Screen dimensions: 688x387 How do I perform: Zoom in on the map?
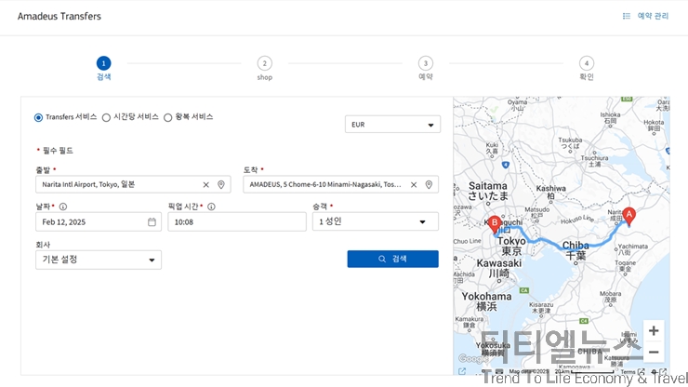654,331
